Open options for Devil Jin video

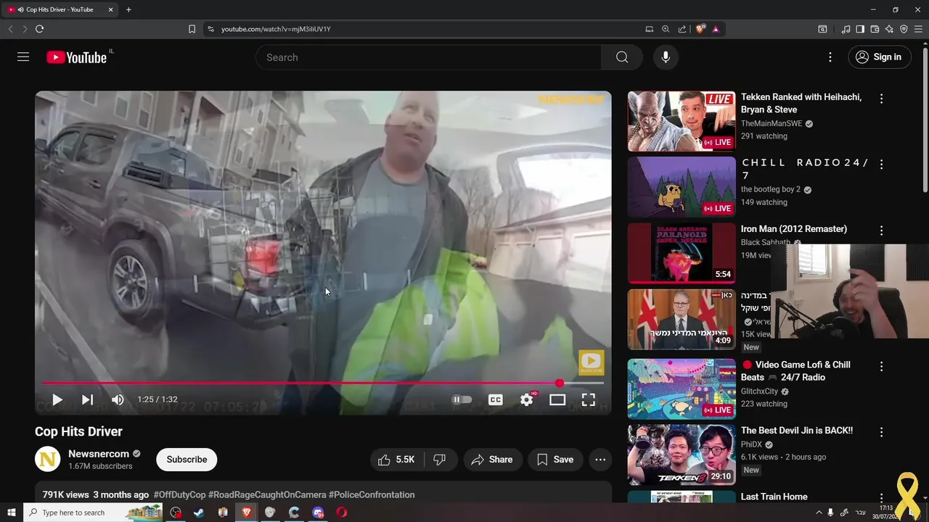[881, 432]
